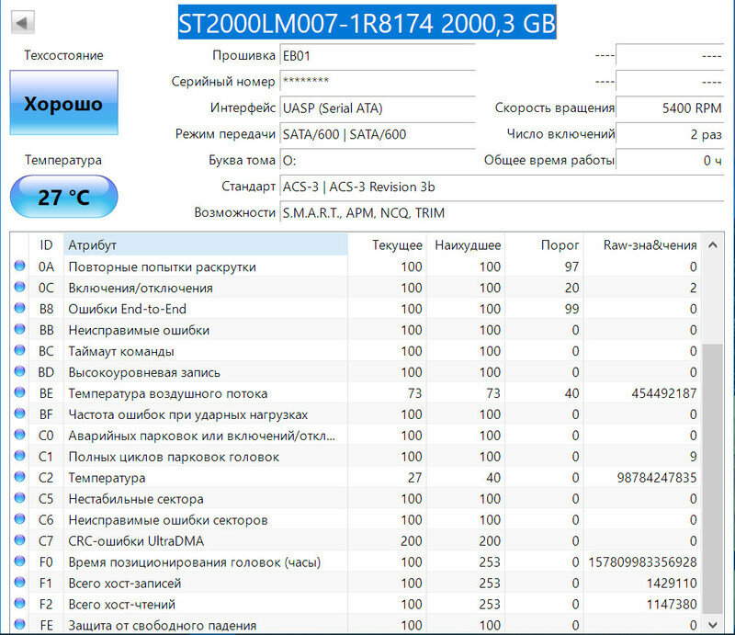This screenshot has width=735, height=635.
Task: Click status dot for Всего хост-чтений
Action: pos(19,604)
